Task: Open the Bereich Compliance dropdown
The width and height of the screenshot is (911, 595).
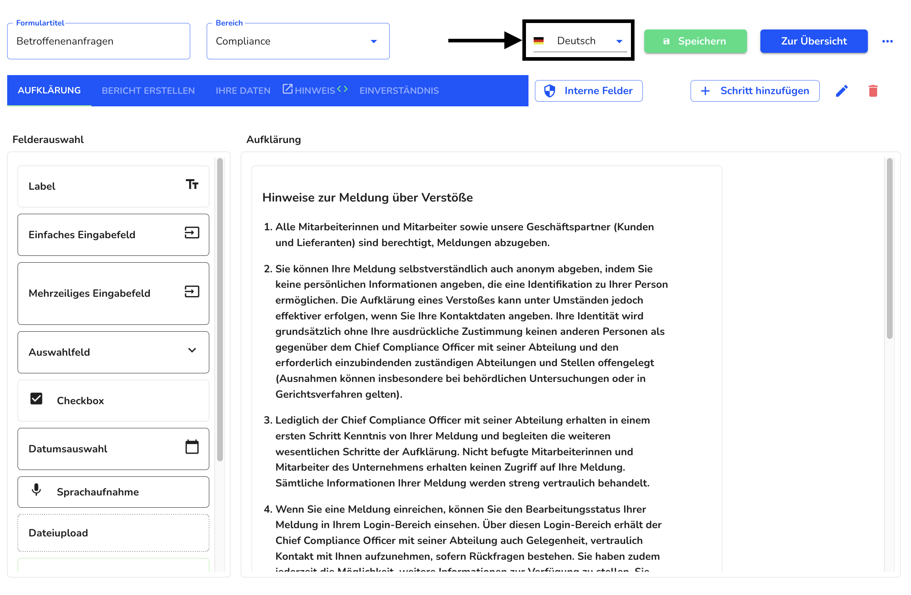Action: point(298,41)
